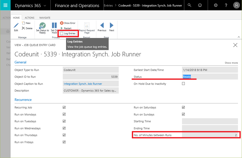This screenshot has height=158, width=242.
Task: Show Error for this job
Action: tap(68, 23)
